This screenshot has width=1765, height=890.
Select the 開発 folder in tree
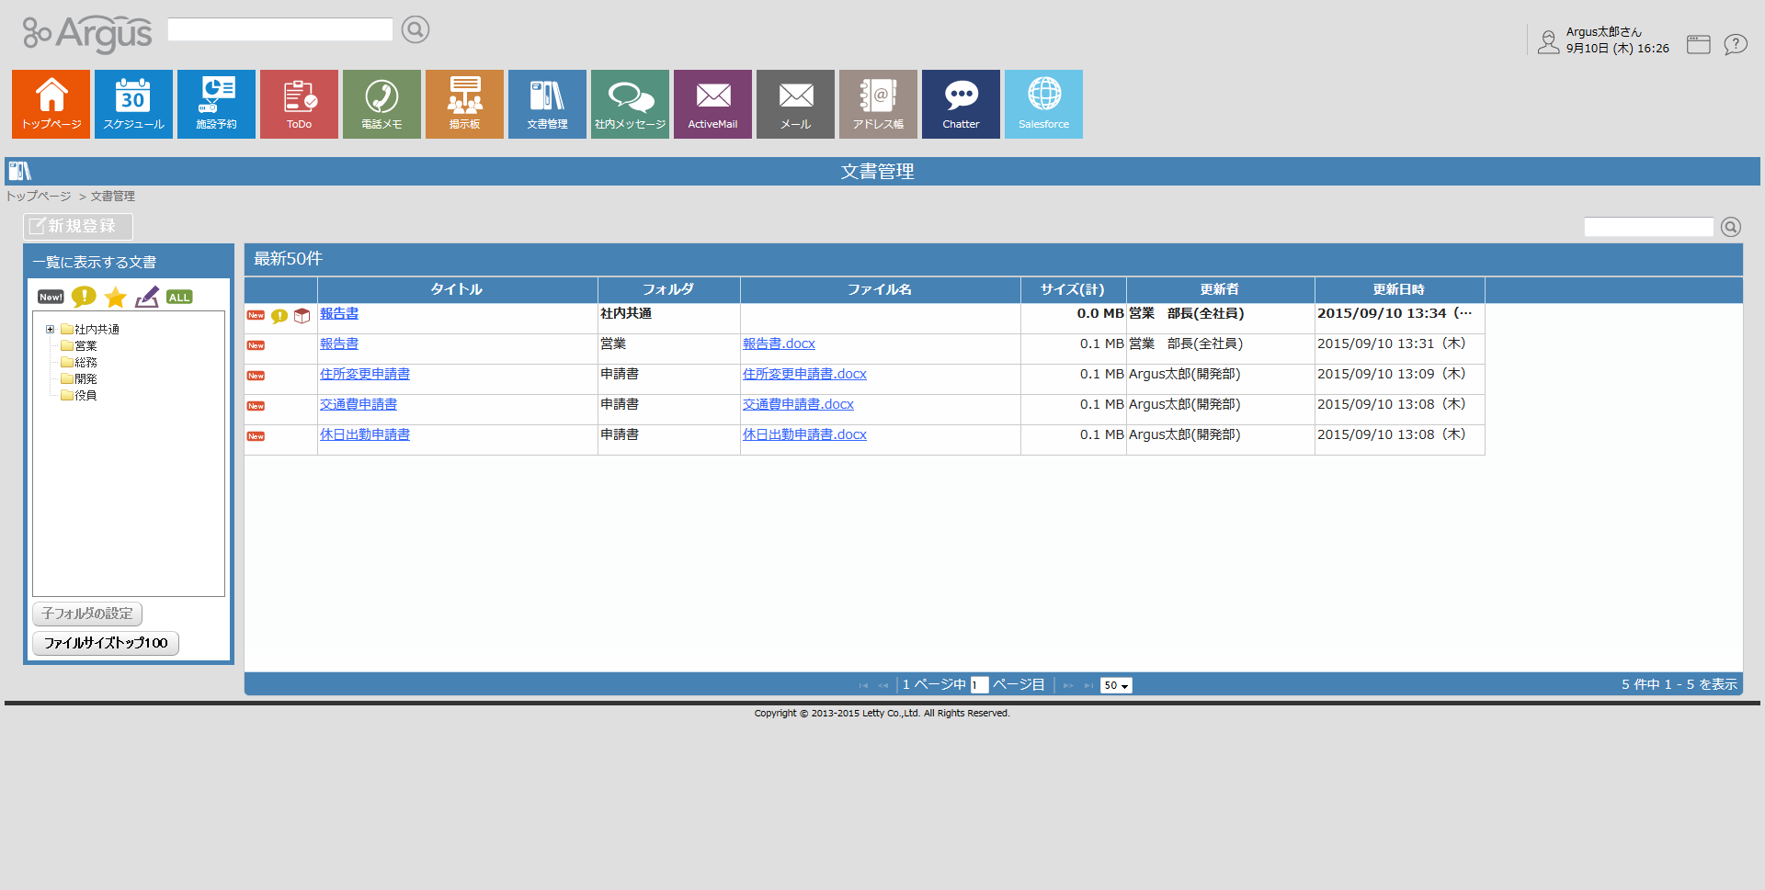pyautogui.click(x=85, y=378)
